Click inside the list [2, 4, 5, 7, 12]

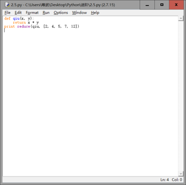coord(61,26)
